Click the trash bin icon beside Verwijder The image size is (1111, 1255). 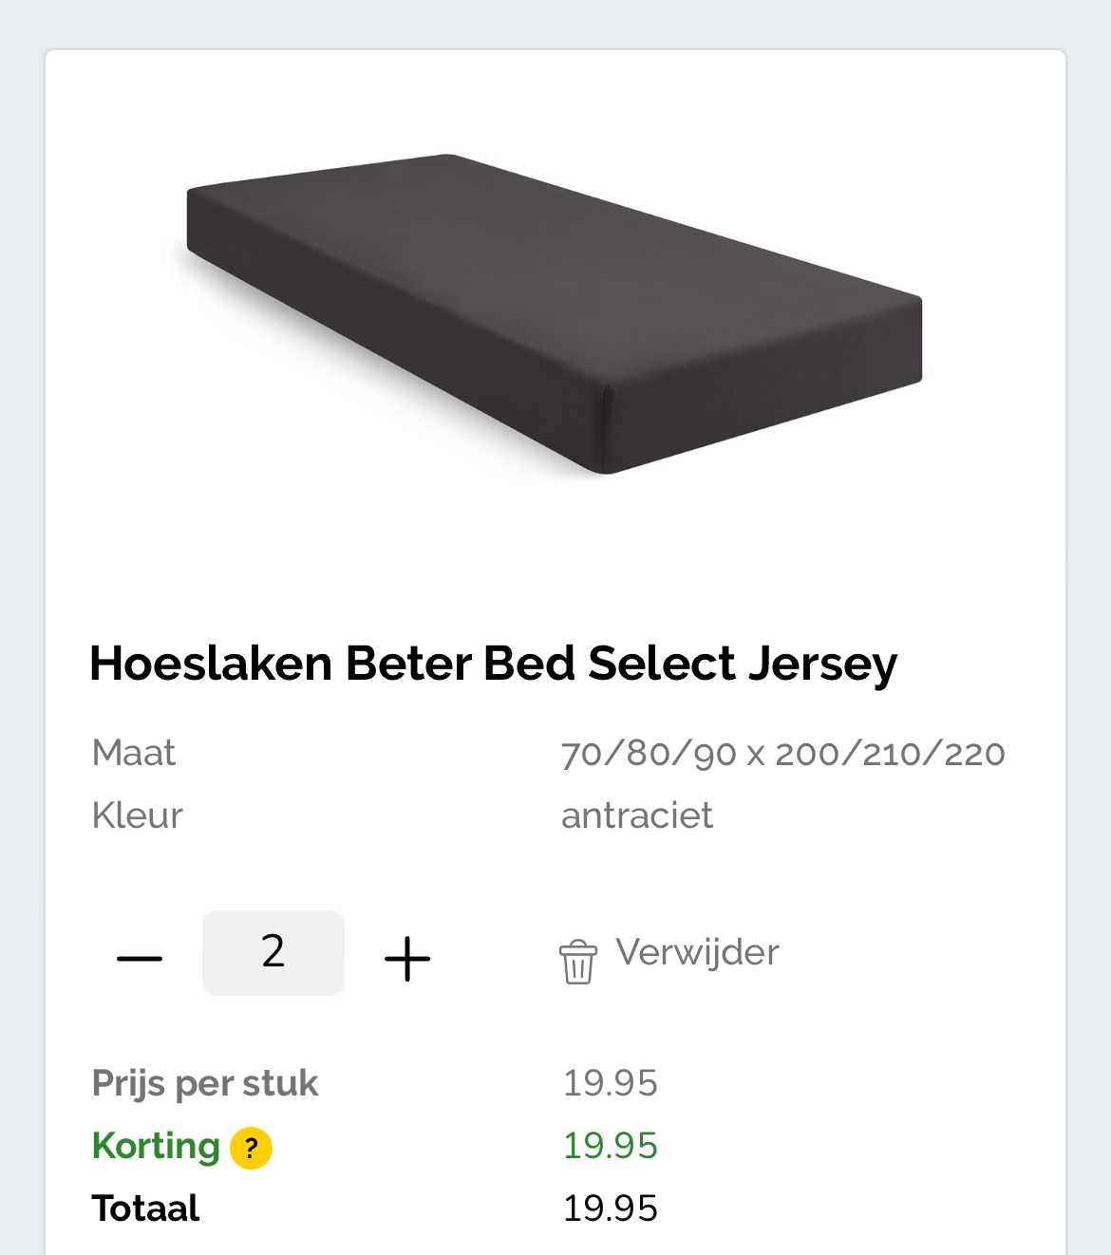coord(577,961)
